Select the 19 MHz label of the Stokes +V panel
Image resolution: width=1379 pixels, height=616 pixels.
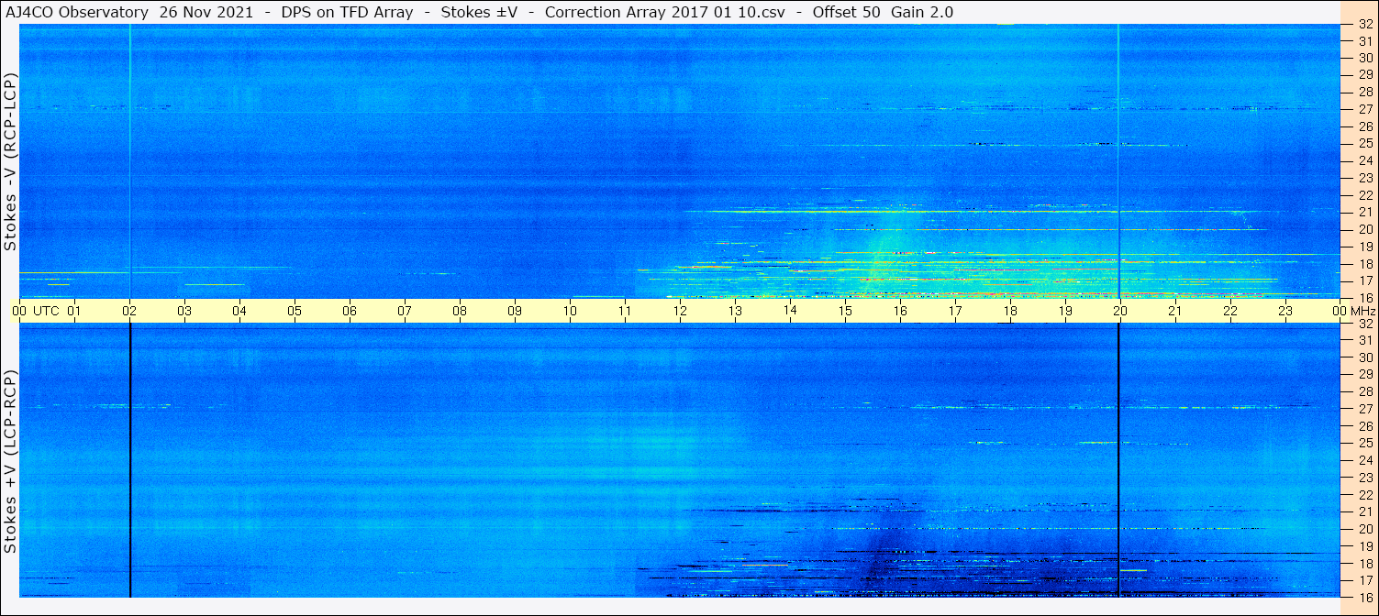point(1364,545)
